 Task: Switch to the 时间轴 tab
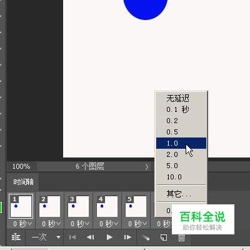[x=23, y=182]
